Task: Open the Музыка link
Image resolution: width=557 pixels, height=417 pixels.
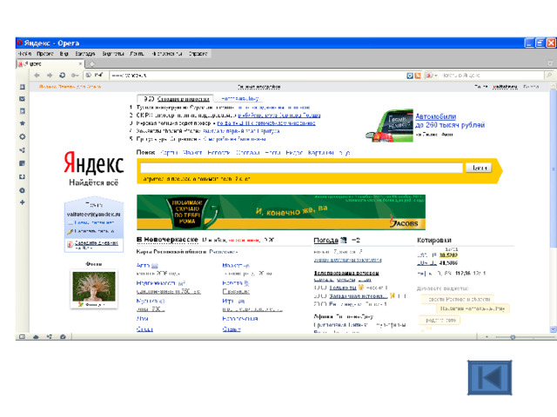Action: pos(147,301)
